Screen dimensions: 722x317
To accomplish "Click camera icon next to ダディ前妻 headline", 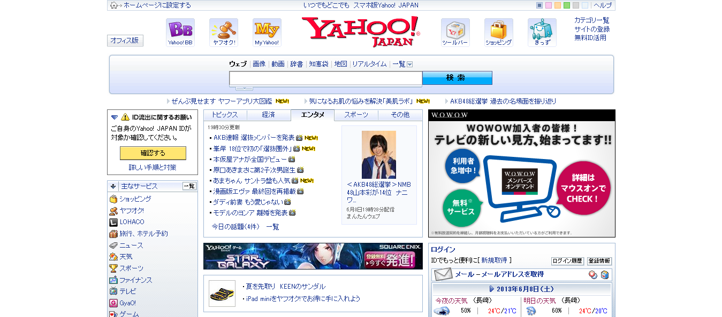I will 287,202.
